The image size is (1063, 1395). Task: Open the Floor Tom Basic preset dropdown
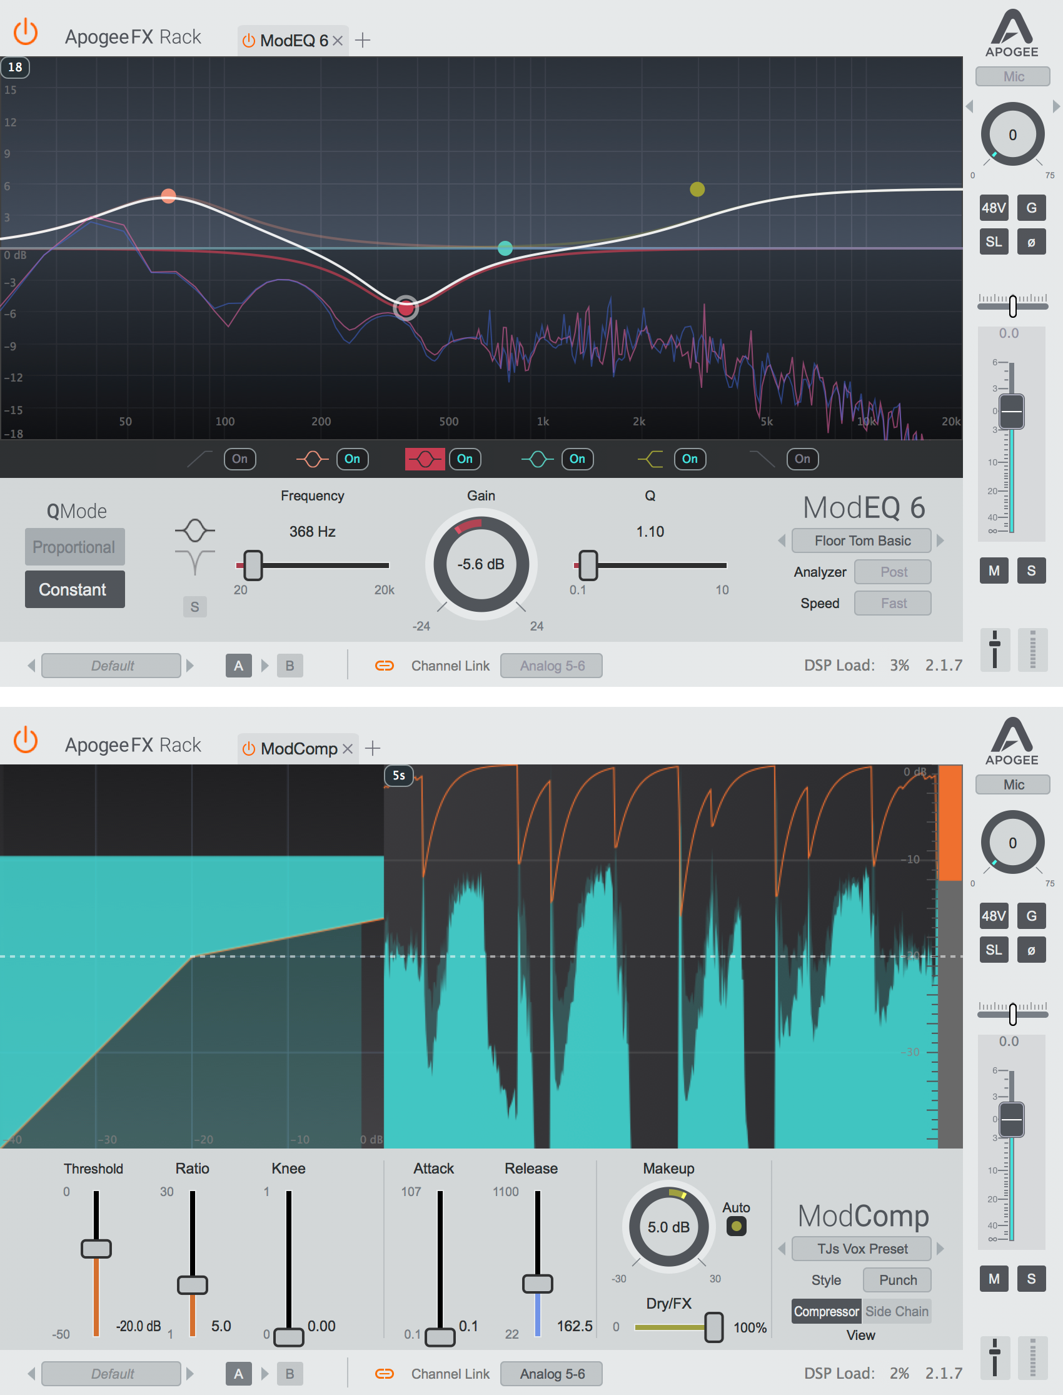point(862,540)
